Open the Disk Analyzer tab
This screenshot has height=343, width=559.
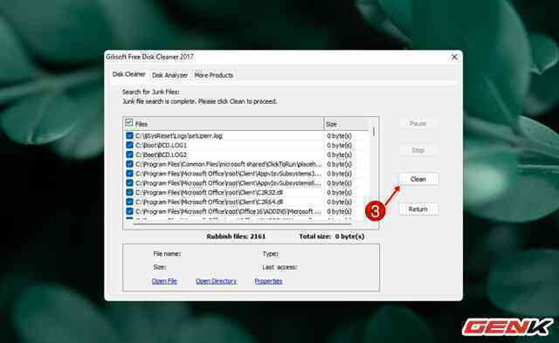tap(169, 75)
